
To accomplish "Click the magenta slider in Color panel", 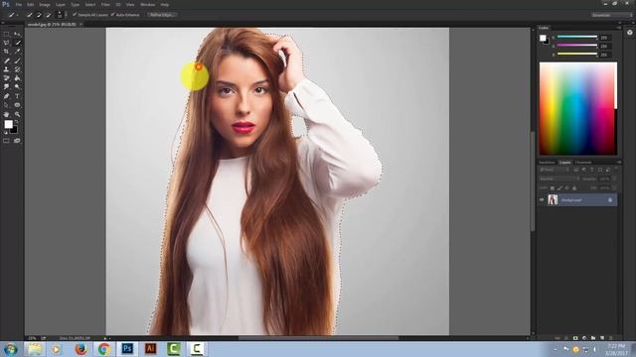I will [576, 46].
